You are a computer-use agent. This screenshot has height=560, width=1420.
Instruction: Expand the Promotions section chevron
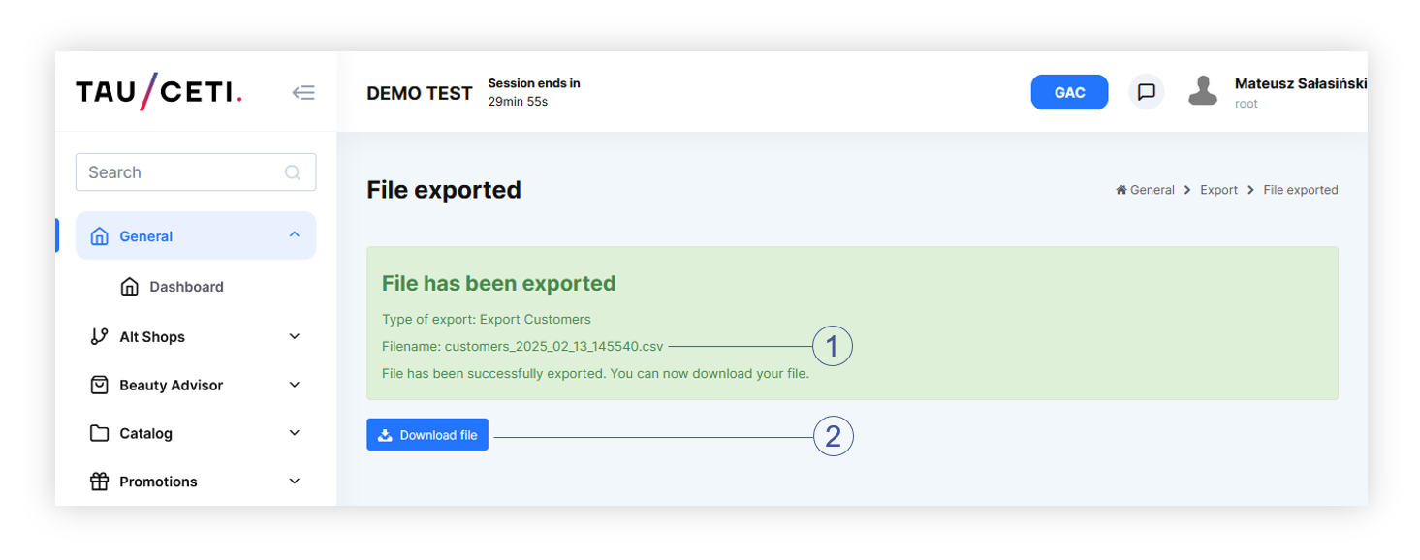pos(295,482)
